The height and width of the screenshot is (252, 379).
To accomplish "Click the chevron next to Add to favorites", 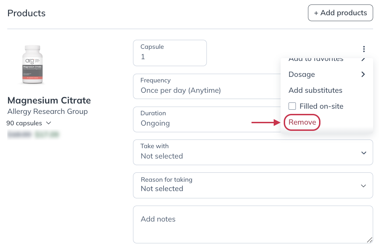I will coord(363,59).
